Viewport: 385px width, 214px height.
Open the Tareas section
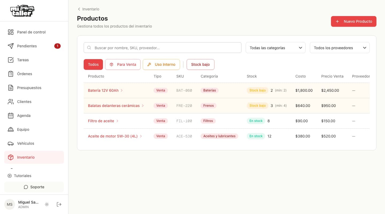click(x=34, y=60)
